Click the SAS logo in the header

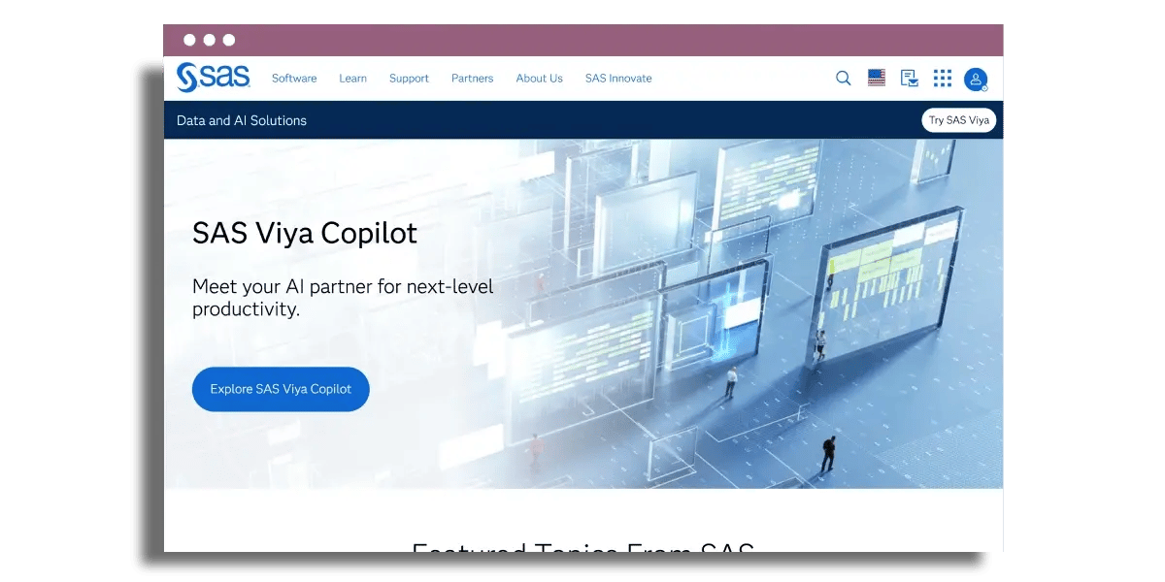click(x=213, y=78)
